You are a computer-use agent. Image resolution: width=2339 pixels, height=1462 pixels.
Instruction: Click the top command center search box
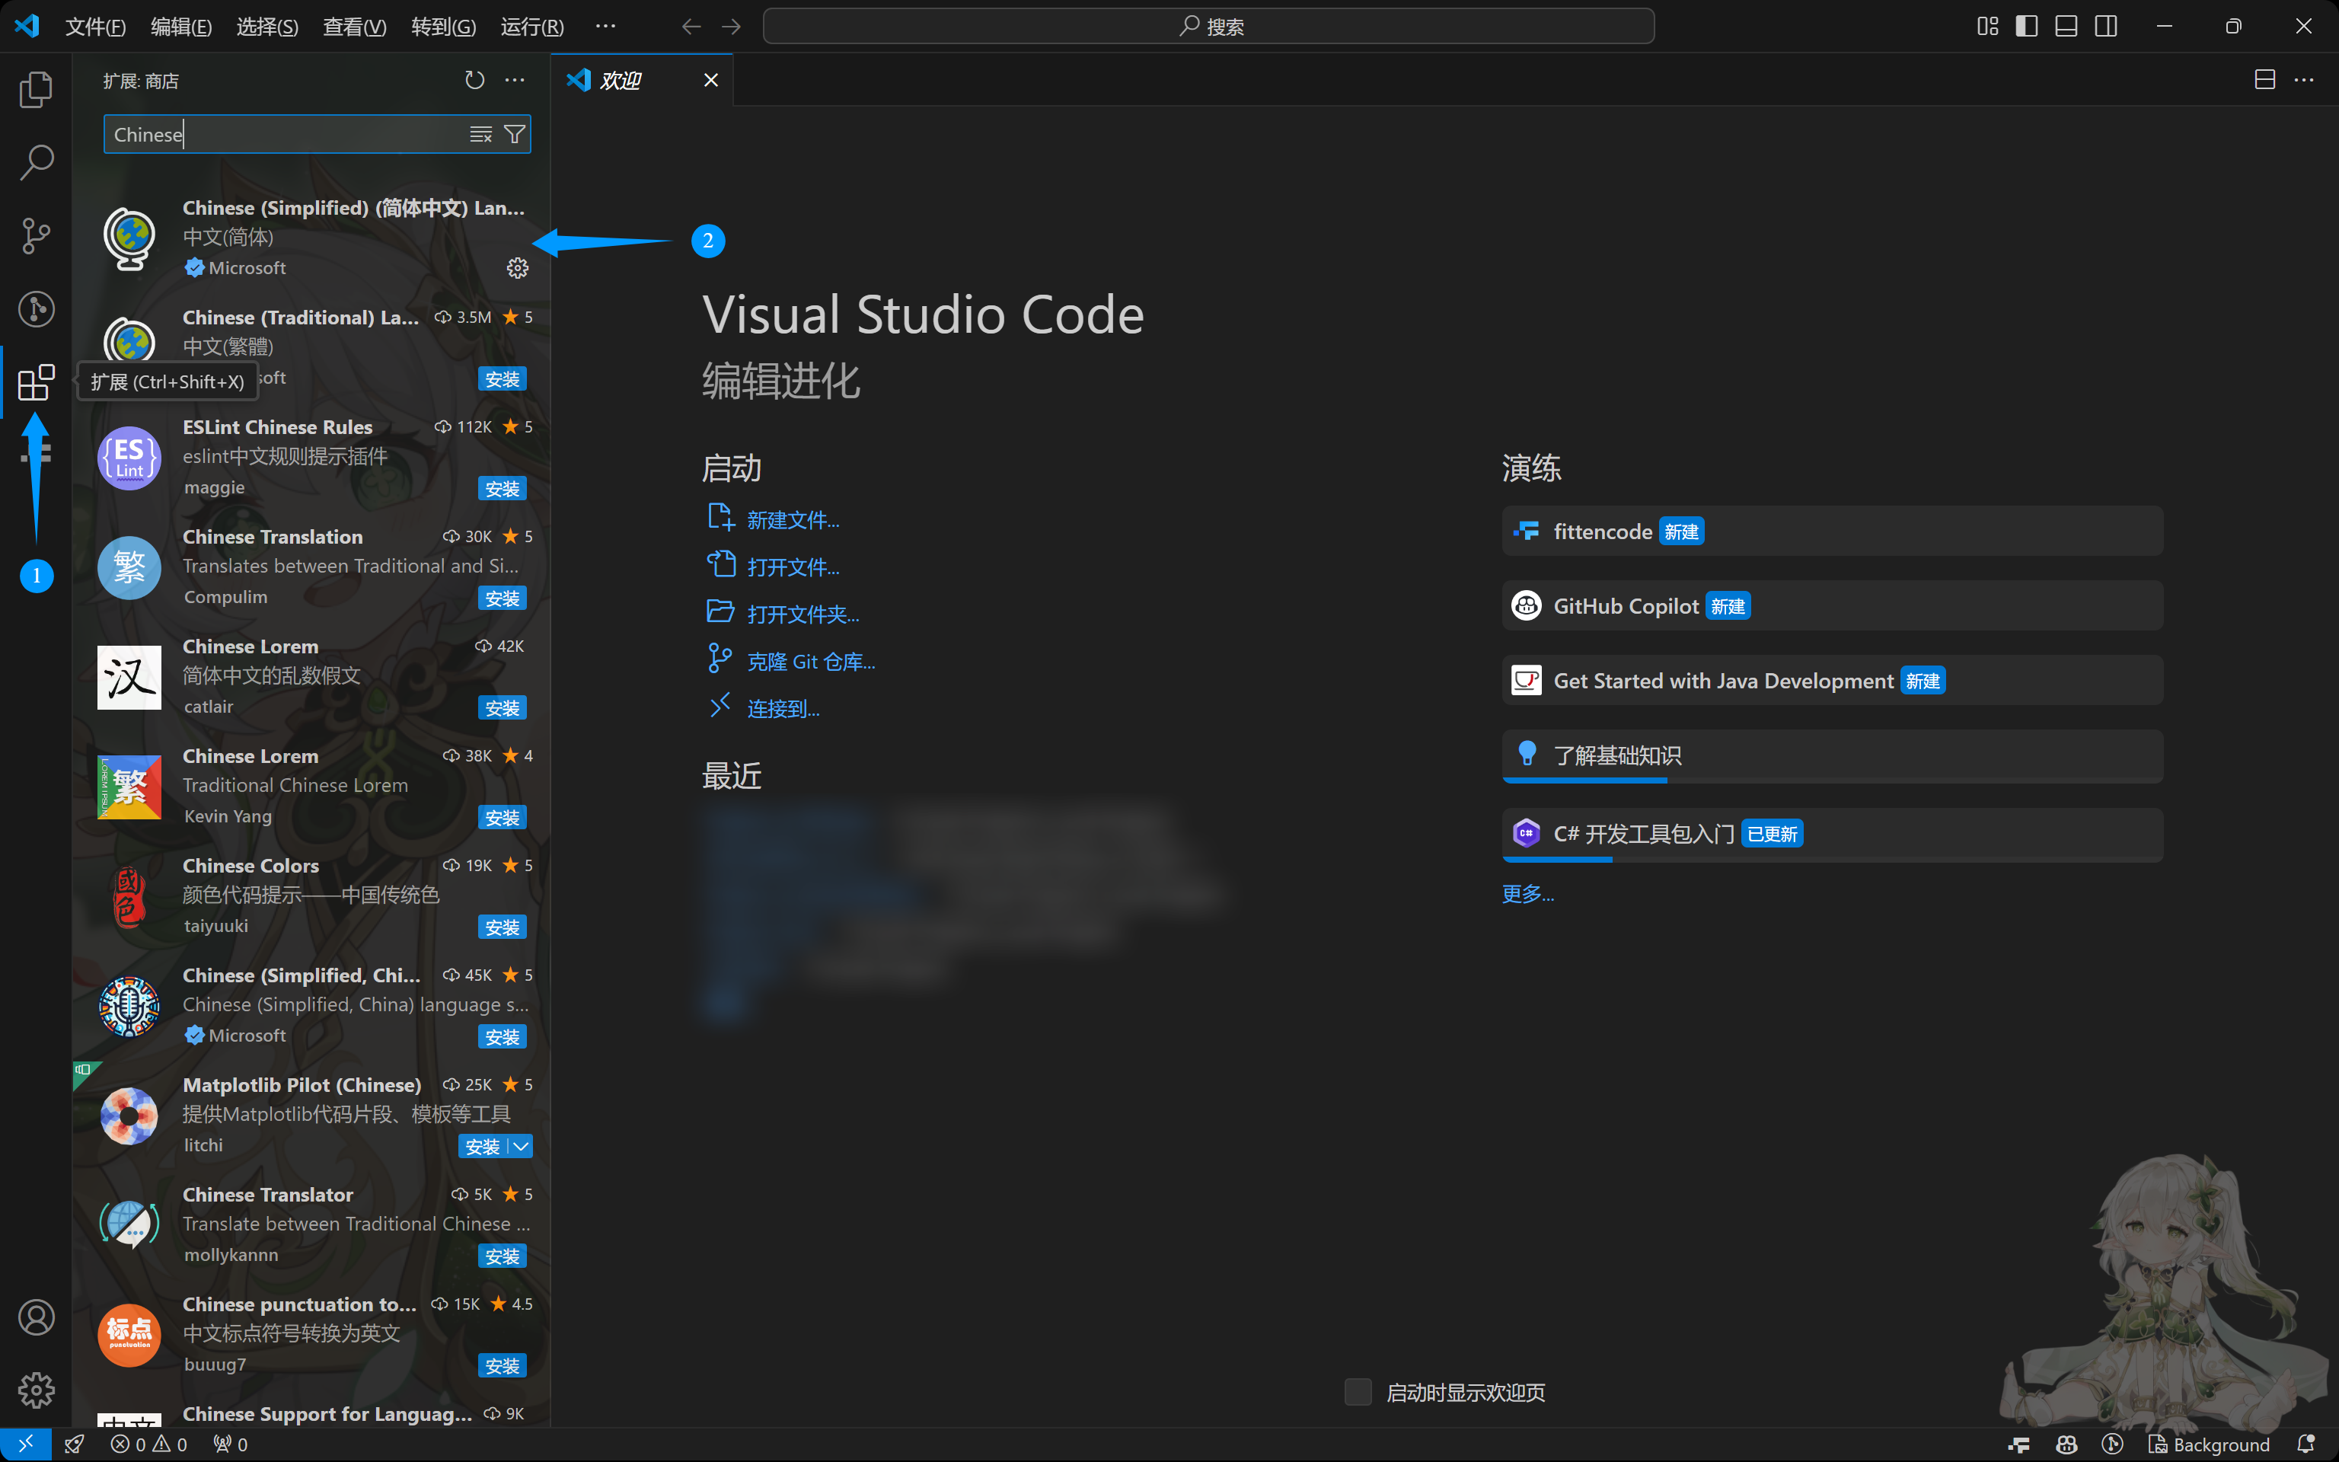tap(1208, 26)
